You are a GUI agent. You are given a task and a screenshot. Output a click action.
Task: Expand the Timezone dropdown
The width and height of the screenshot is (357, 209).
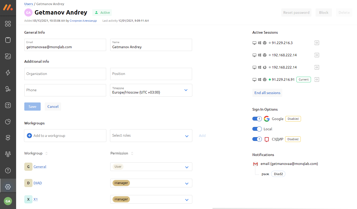[186, 90]
